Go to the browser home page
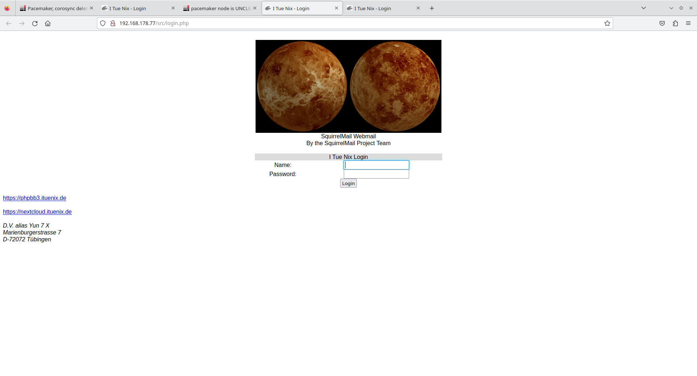The height and width of the screenshot is (376, 697). (x=48, y=23)
